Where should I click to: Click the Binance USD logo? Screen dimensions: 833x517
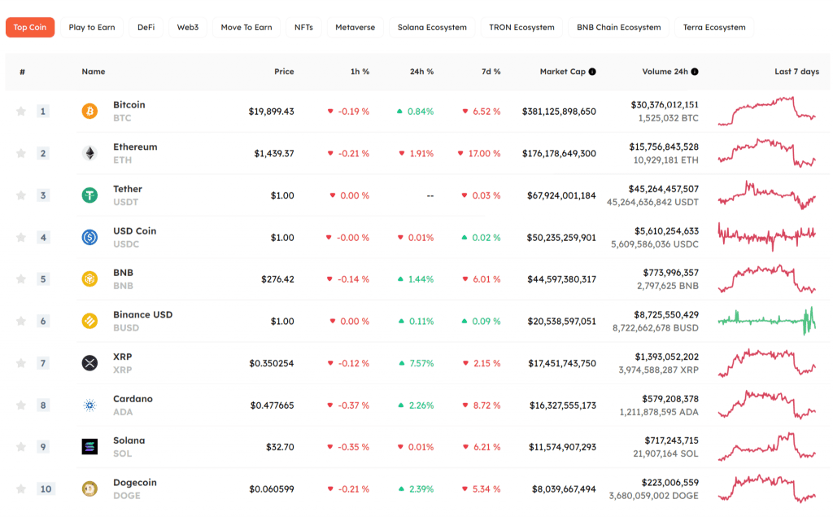[89, 321]
